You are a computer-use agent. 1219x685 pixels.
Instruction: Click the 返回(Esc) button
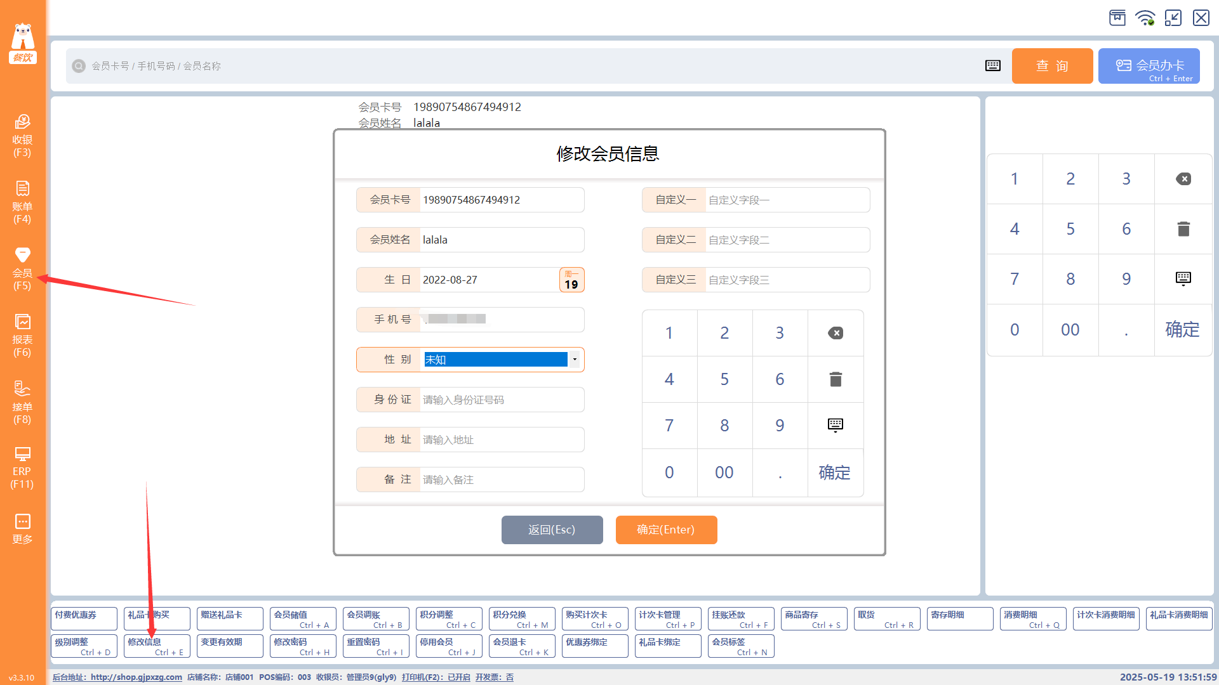(552, 530)
